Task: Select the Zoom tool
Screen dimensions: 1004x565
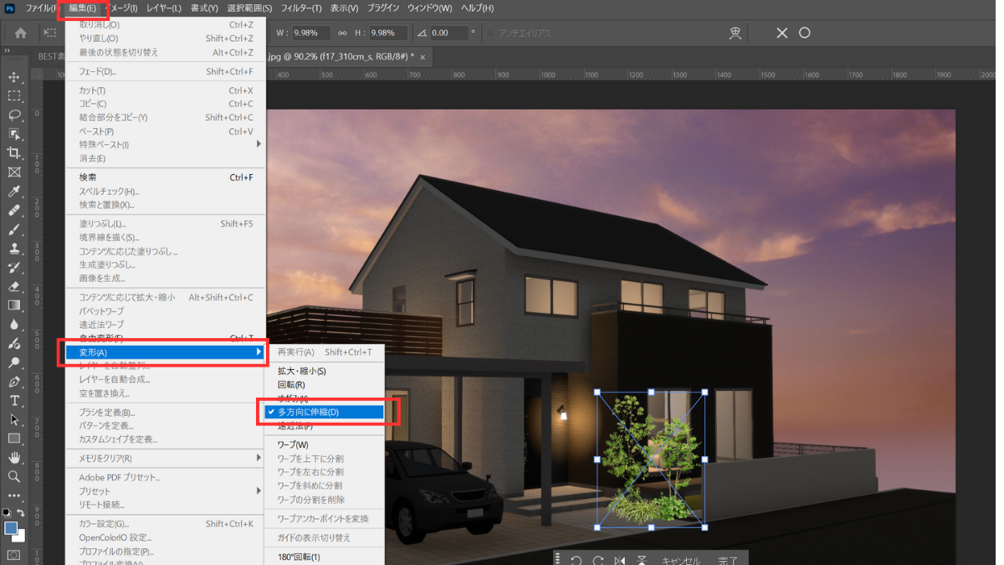Action: 14,477
